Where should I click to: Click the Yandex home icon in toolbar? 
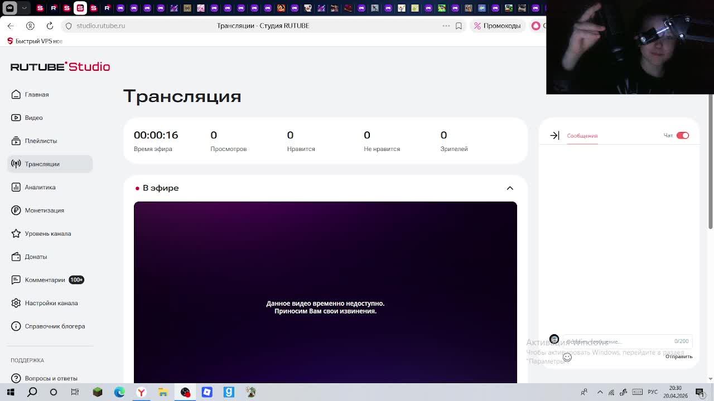tap(30, 26)
